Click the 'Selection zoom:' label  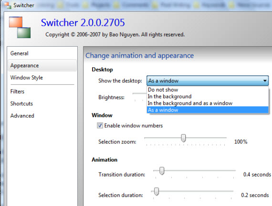pos(117,142)
